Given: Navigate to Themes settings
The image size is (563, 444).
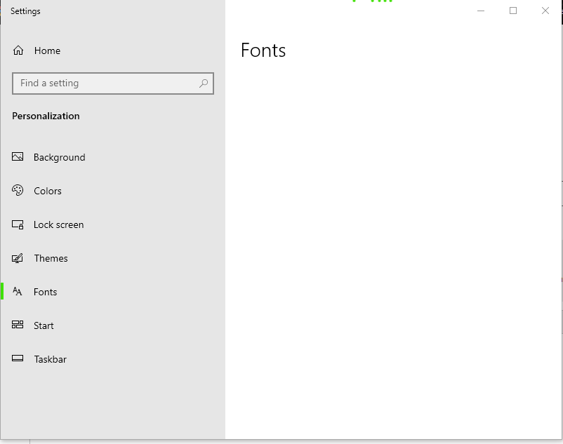Looking at the screenshot, I should 51,258.
